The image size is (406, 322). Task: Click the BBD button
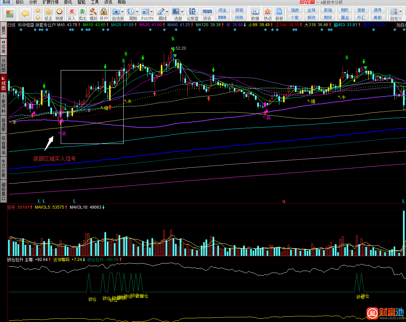[x=222, y=17]
